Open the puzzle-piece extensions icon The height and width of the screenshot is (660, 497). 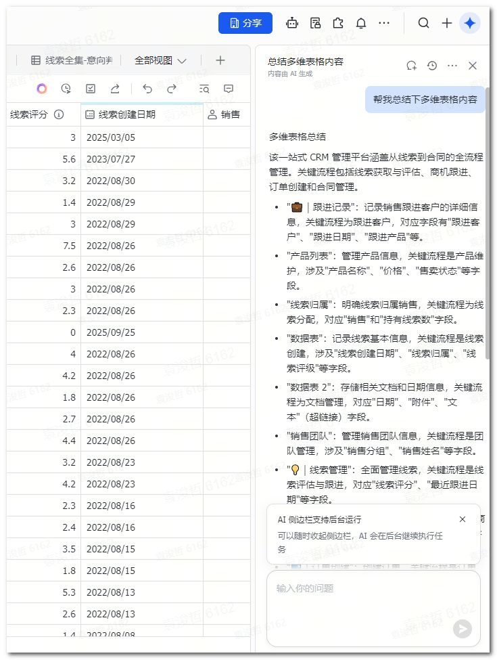[338, 23]
